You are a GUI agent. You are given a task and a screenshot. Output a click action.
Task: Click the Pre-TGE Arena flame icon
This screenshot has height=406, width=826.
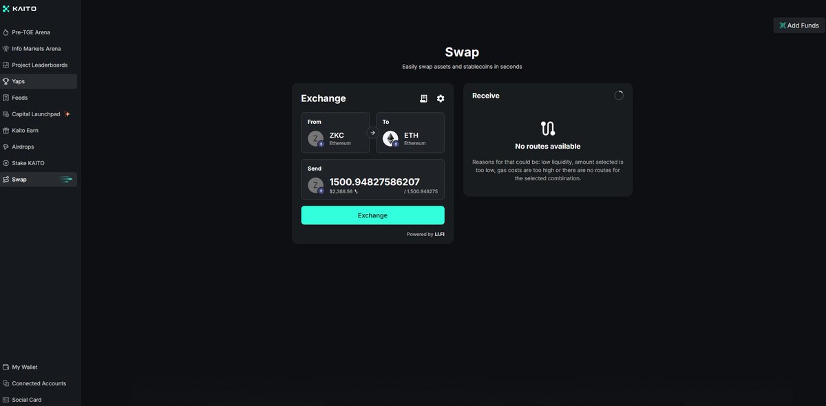pos(6,32)
